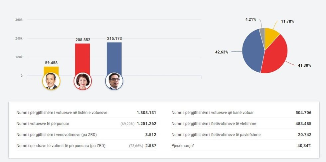Screen dimensions: 326x162
Task: Click the total registered voters value 1.808.131
Action: 146,113
